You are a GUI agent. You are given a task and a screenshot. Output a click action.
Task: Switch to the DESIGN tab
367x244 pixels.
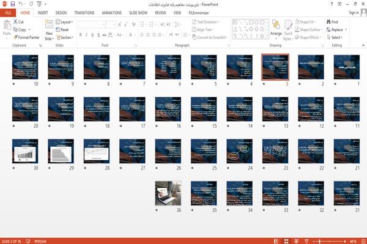[x=61, y=13]
